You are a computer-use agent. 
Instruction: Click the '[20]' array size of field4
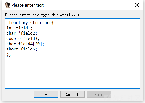tap(37, 44)
